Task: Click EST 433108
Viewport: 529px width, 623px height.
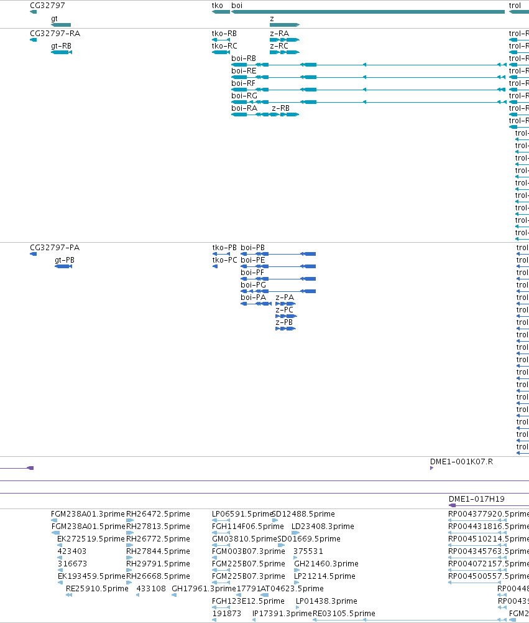Action: click(138, 595)
